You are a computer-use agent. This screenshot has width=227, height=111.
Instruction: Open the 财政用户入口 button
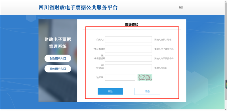[x=58, y=58]
